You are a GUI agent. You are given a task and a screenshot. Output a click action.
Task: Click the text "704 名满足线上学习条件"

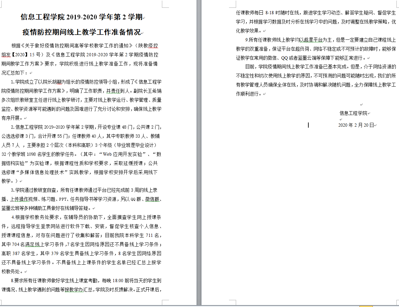tap(38, 245)
